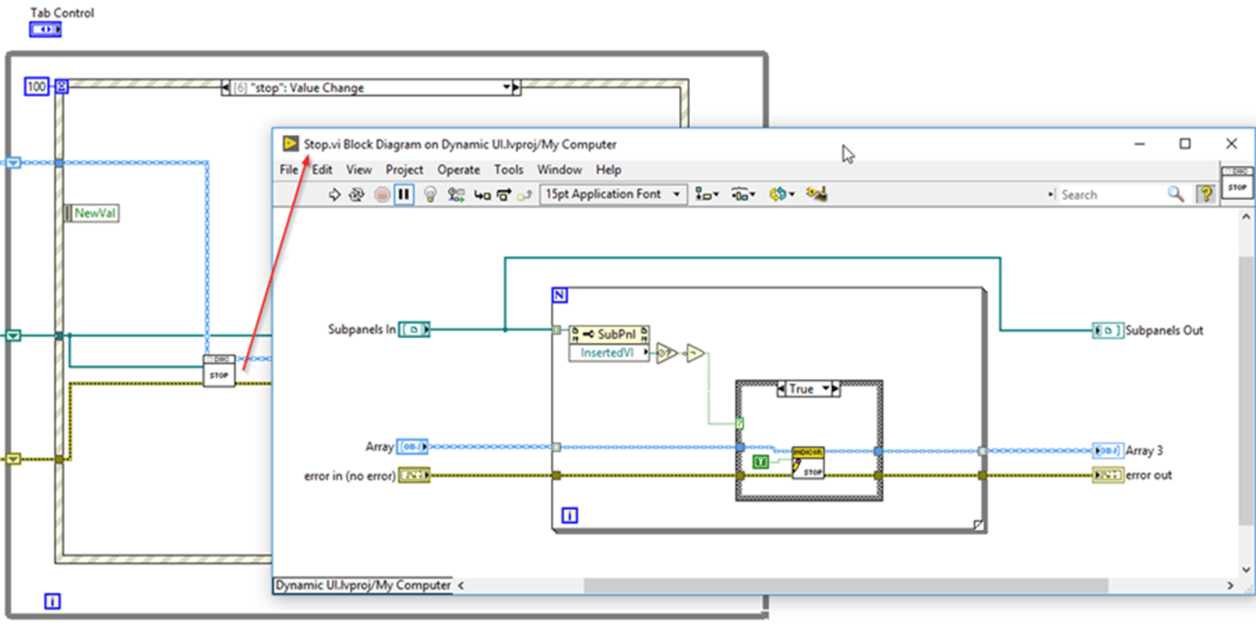The image size is (1256, 628).
Task: Click the Stop VI icon pane top-right
Action: tap(1237, 182)
